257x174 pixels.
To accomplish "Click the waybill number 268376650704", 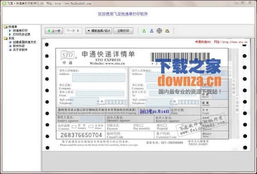I will 81,135.
